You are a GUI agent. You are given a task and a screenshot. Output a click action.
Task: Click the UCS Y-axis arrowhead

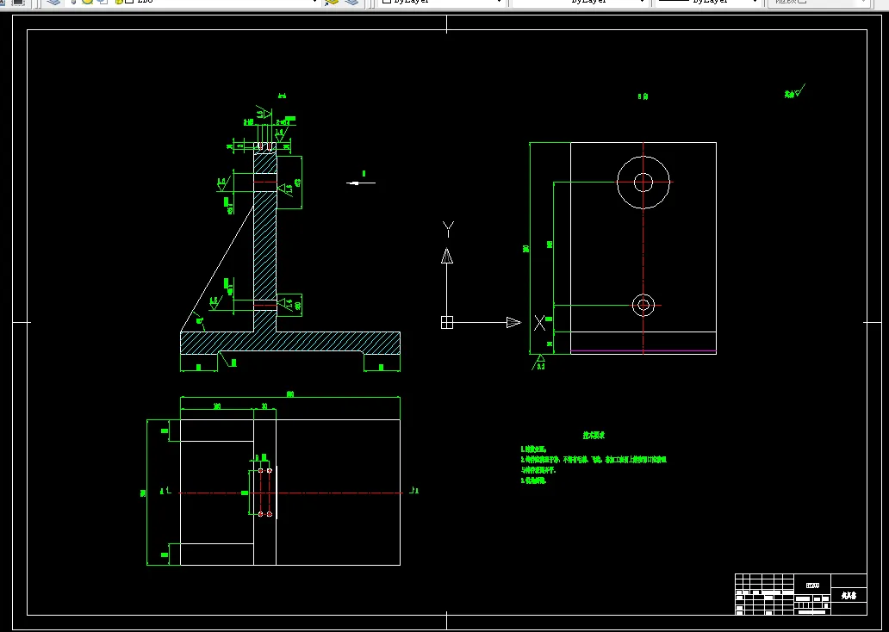coord(447,257)
